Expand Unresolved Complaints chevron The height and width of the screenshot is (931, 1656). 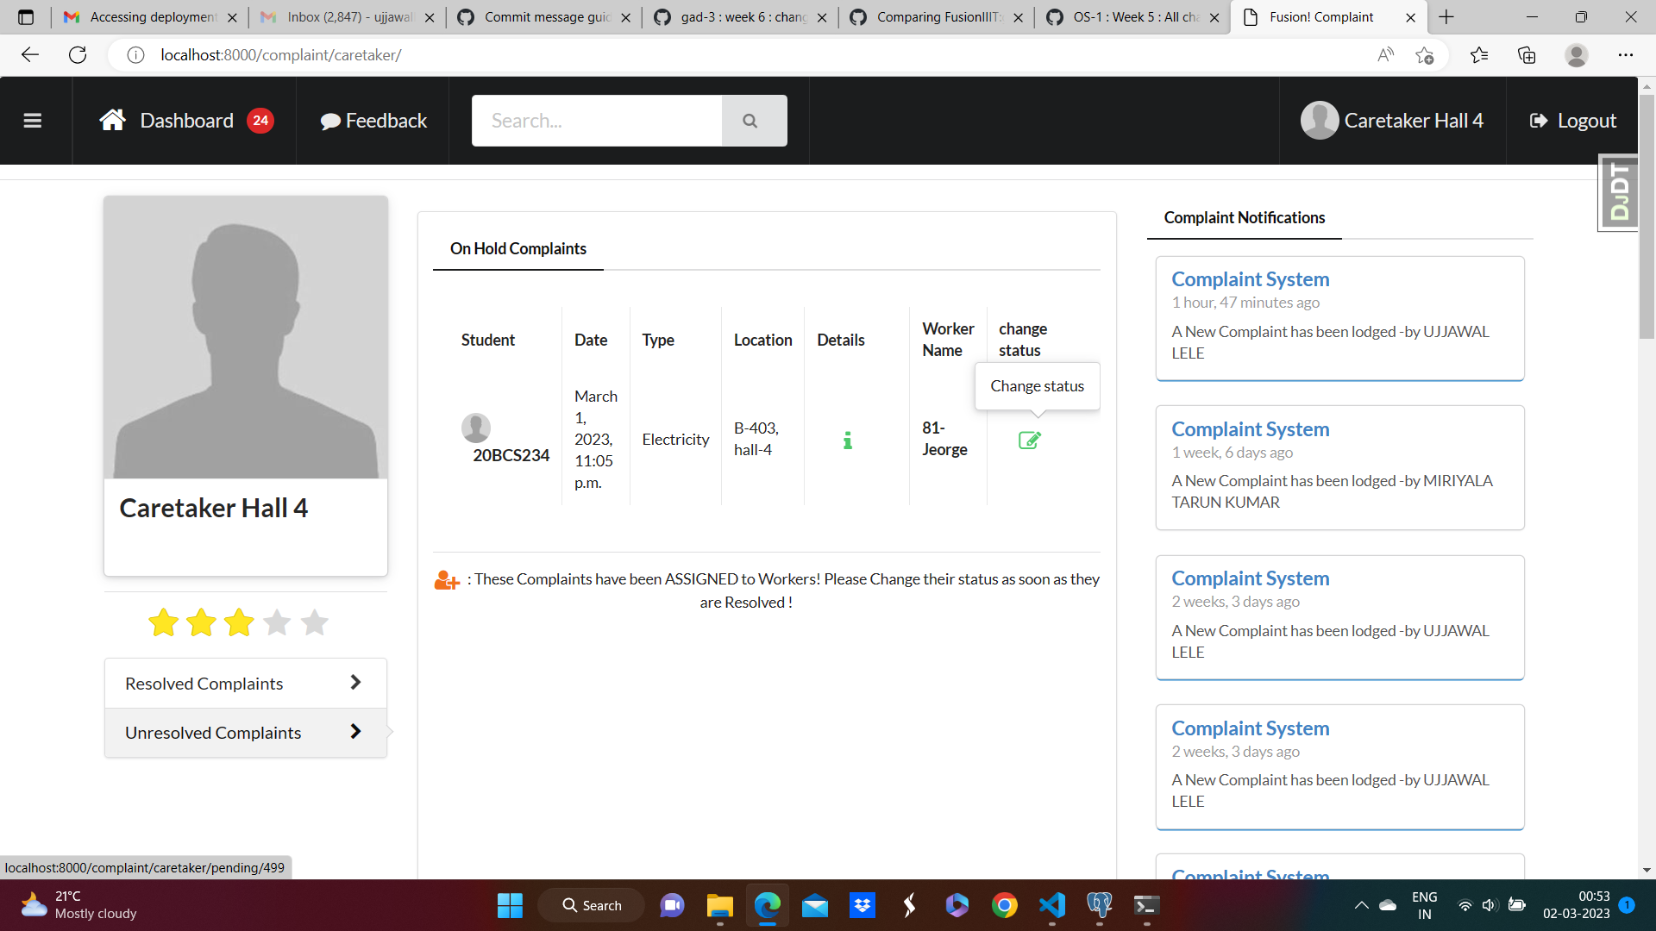tap(355, 732)
